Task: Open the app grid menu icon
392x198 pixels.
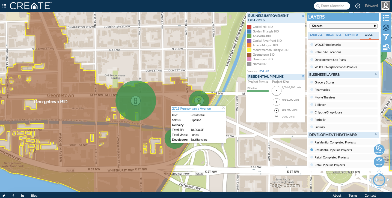Action: tap(4, 6)
